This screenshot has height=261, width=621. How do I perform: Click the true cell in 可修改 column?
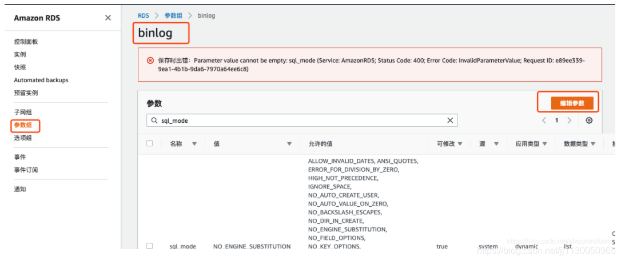442,246
